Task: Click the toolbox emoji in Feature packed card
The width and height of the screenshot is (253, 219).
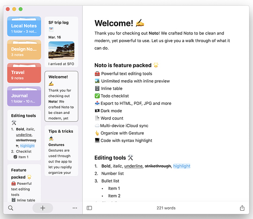Action: 14,184
